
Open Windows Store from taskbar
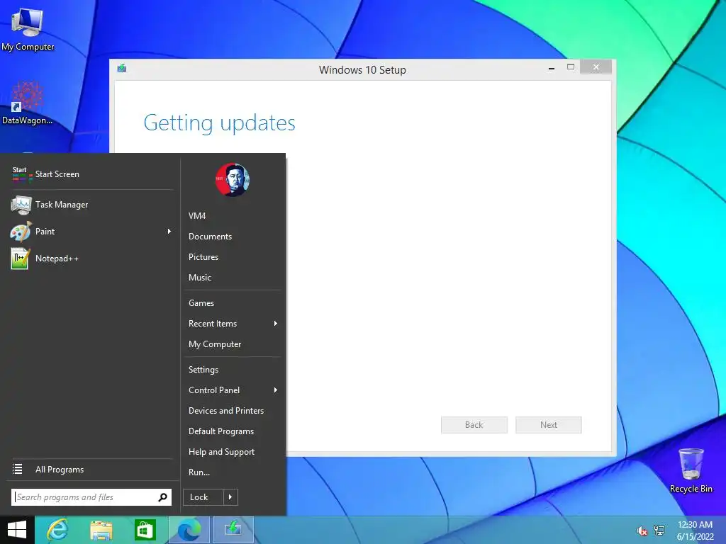(145, 530)
